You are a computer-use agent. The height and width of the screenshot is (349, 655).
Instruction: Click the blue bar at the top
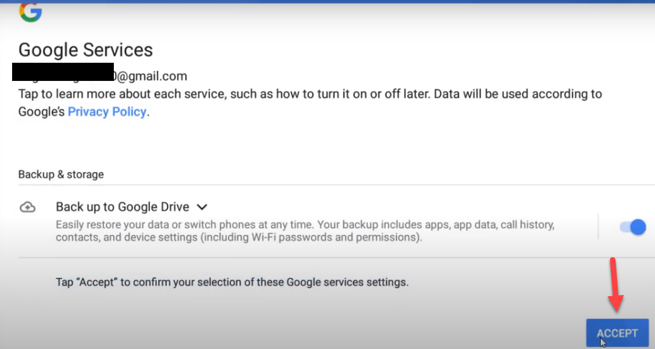pos(327,2)
